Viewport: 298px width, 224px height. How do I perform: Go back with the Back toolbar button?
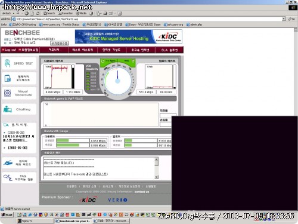7,13
